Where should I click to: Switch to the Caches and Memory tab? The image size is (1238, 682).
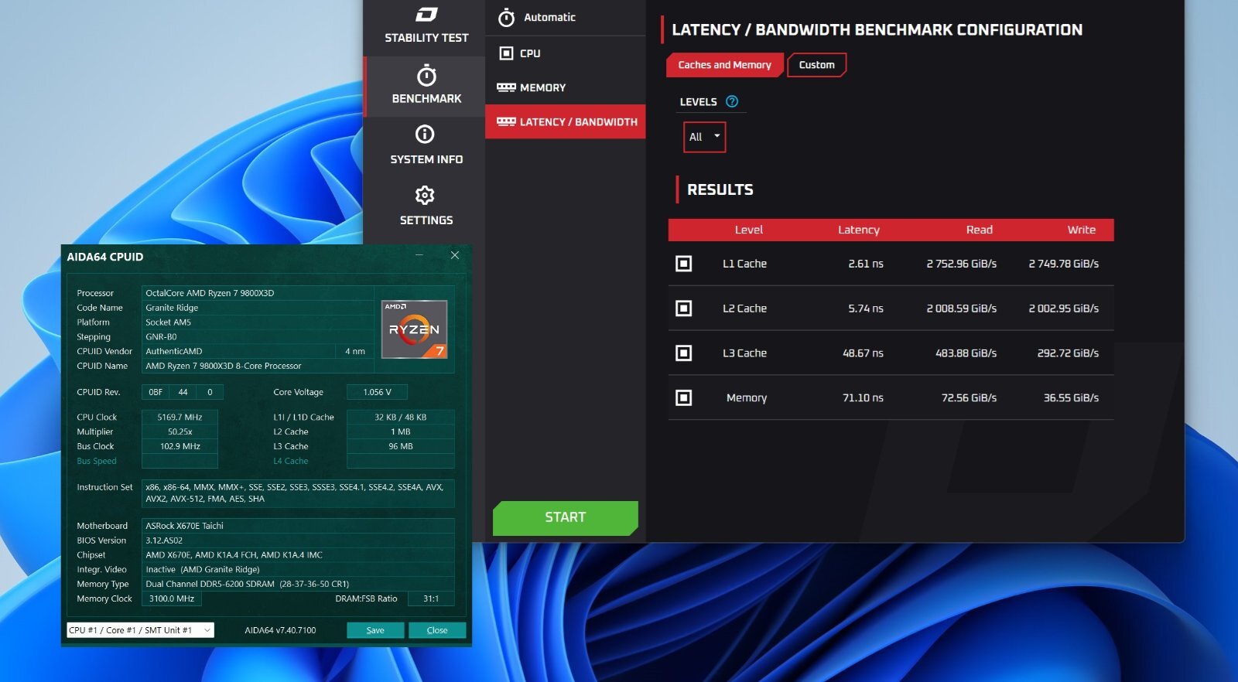[x=725, y=65]
